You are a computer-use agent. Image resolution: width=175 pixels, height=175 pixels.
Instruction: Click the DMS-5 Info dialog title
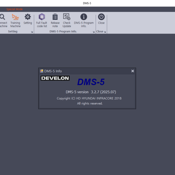(53, 71)
